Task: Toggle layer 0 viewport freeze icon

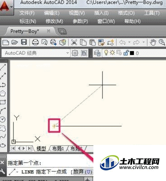Action: click(x=119, y=53)
